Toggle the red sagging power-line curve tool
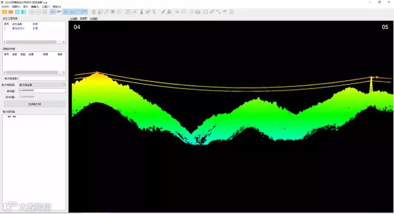Screen dimensions: 394x214 [53, 12]
